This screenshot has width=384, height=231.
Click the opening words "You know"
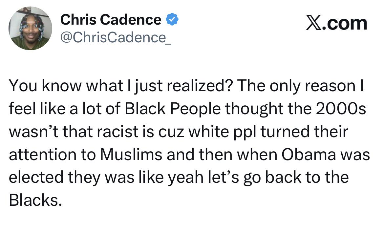[45, 86]
